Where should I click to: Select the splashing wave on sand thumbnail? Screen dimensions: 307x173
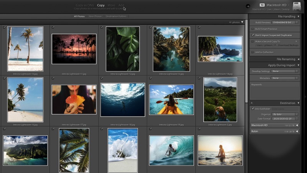[123, 150]
